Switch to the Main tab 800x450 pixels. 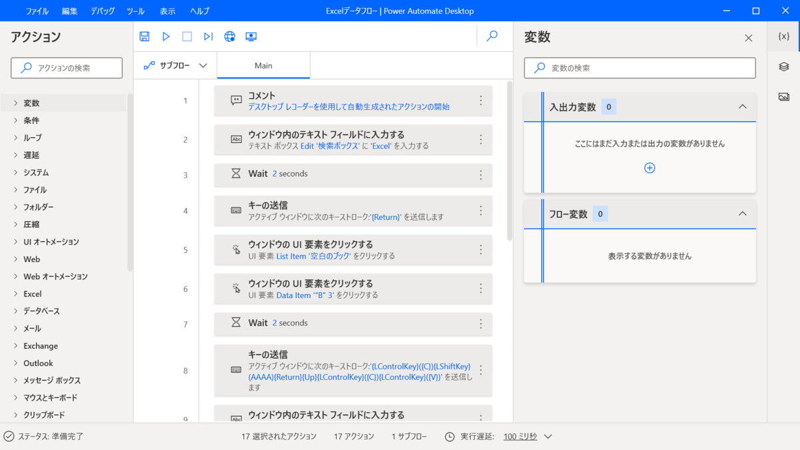coord(263,65)
